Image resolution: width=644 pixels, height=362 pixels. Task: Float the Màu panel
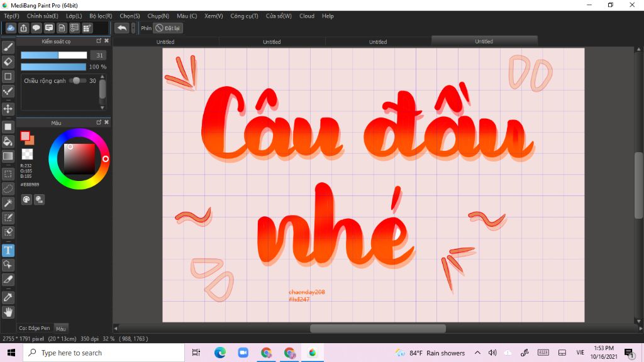click(x=99, y=123)
